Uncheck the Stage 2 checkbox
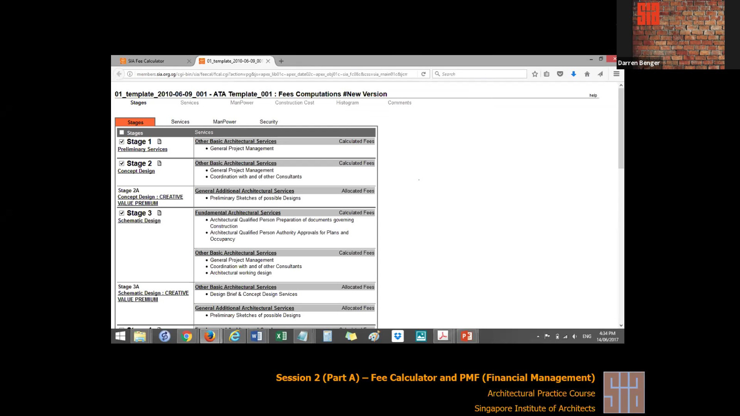740x416 pixels. click(x=122, y=164)
